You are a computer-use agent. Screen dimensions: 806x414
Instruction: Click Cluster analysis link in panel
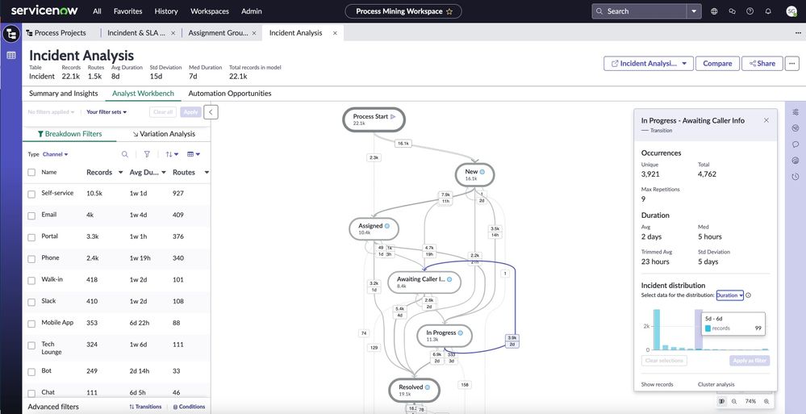(x=716, y=384)
